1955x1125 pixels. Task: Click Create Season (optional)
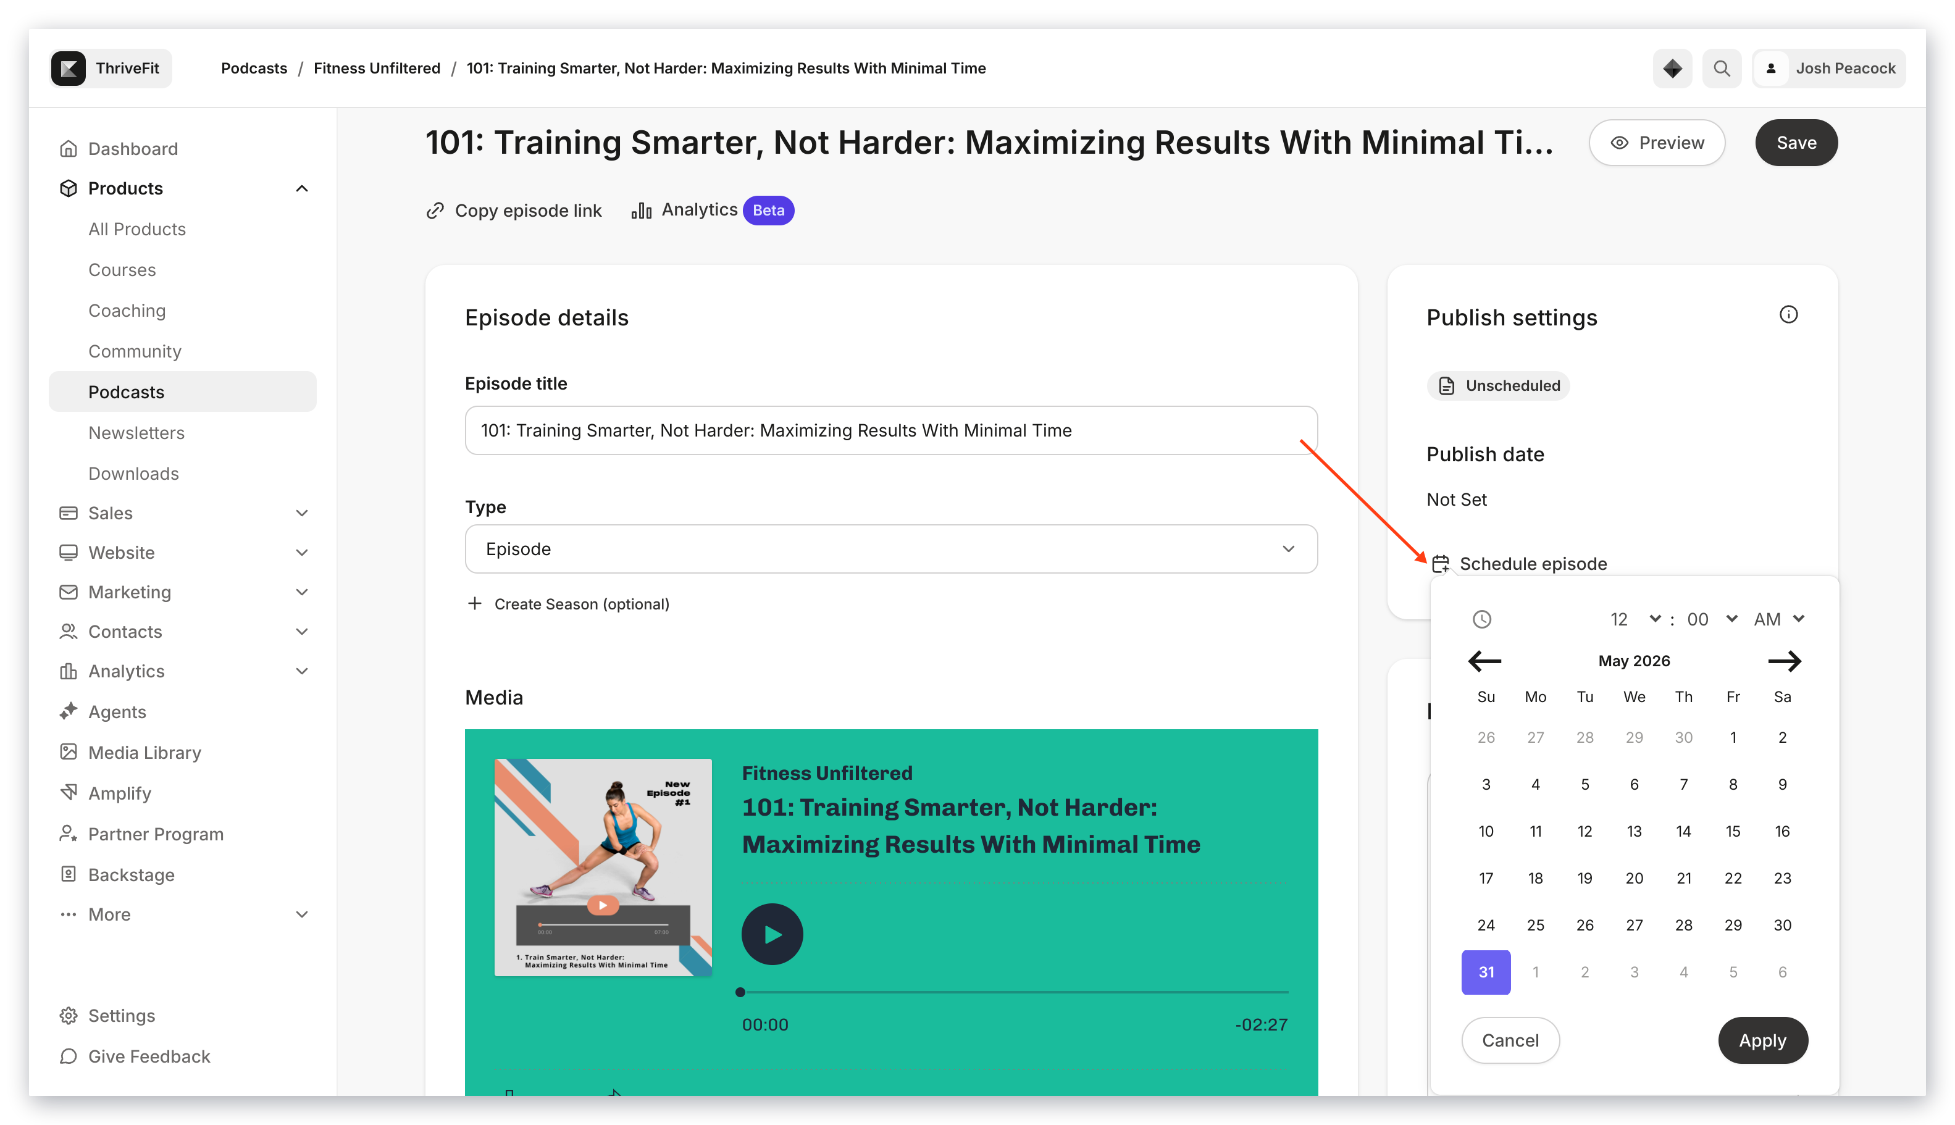(x=568, y=604)
